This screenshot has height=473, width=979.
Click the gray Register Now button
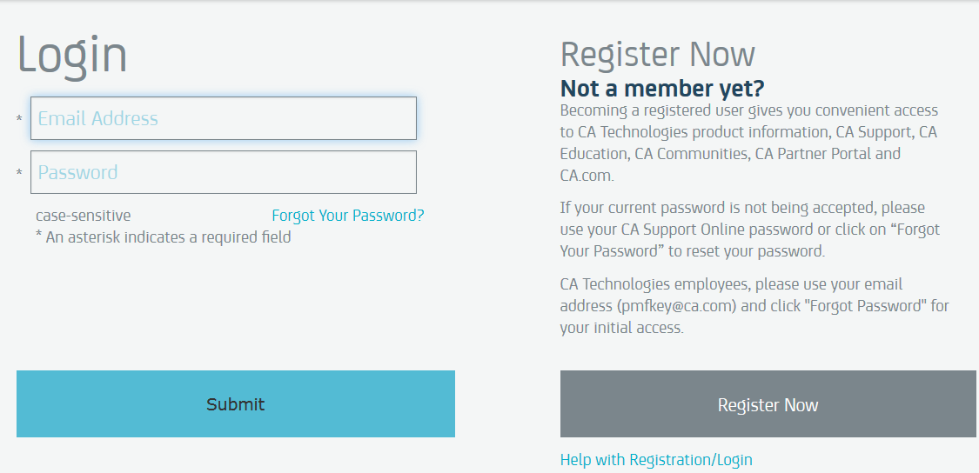click(768, 403)
